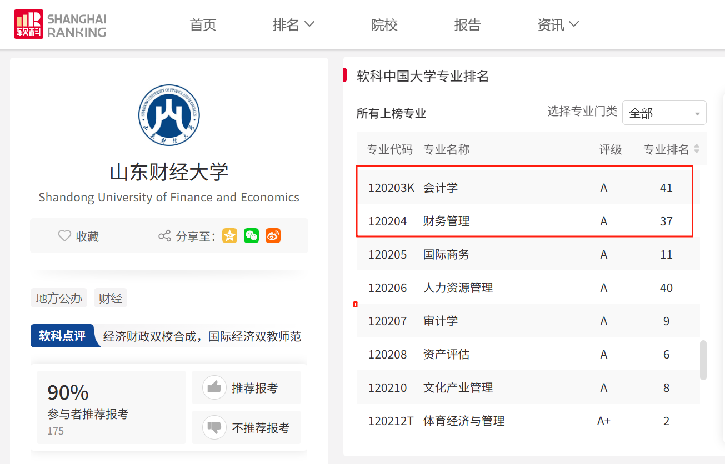Viewport: 725px width, 464px height.
Task: Click the heart favorite icon
Action: 64,236
